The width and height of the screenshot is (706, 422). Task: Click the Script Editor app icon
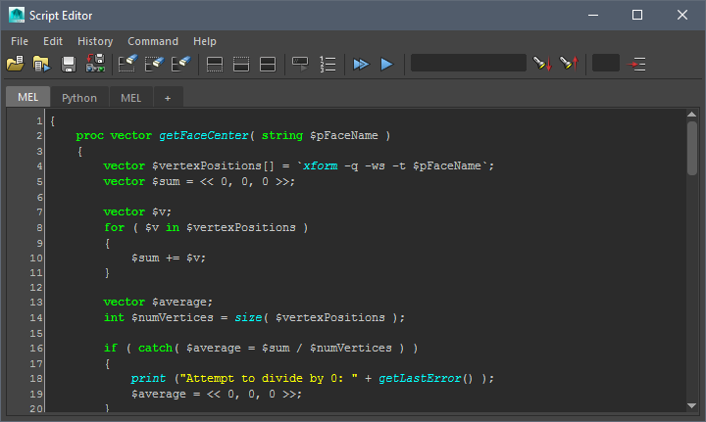pyautogui.click(x=17, y=15)
